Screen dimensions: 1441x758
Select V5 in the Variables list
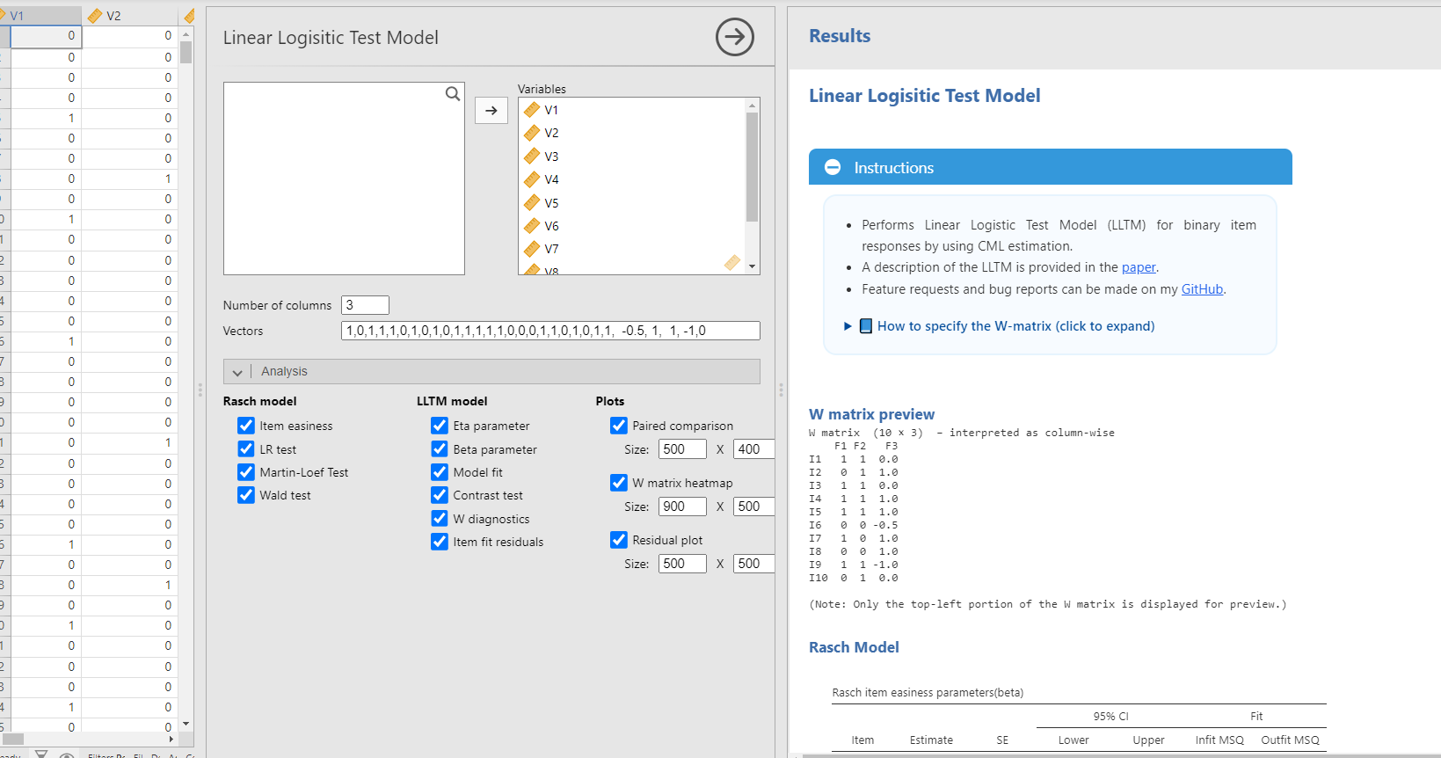click(551, 203)
